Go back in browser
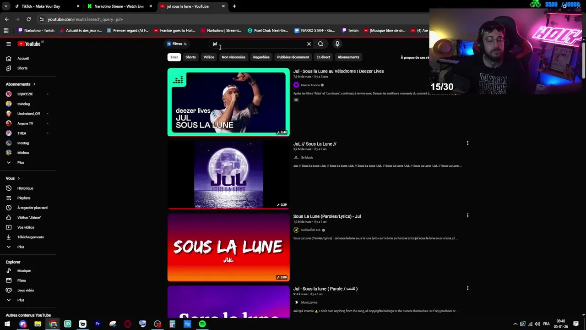 [6, 19]
